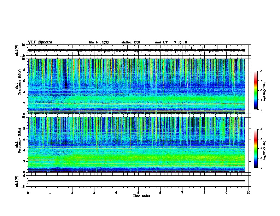Click the "5" tick on ch.3(V) axis
The width and height of the screenshot is (280, 216).
(24, 176)
